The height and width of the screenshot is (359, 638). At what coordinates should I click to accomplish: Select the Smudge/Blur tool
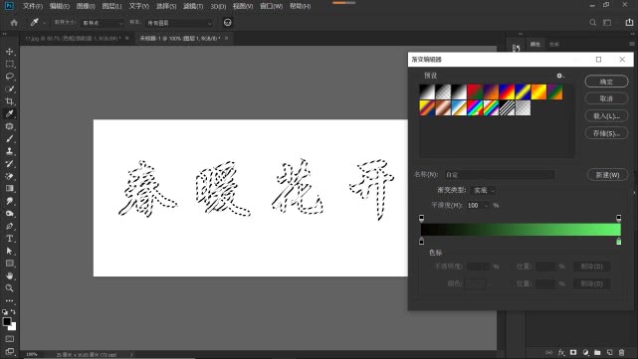pyautogui.click(x=9, y=201)
